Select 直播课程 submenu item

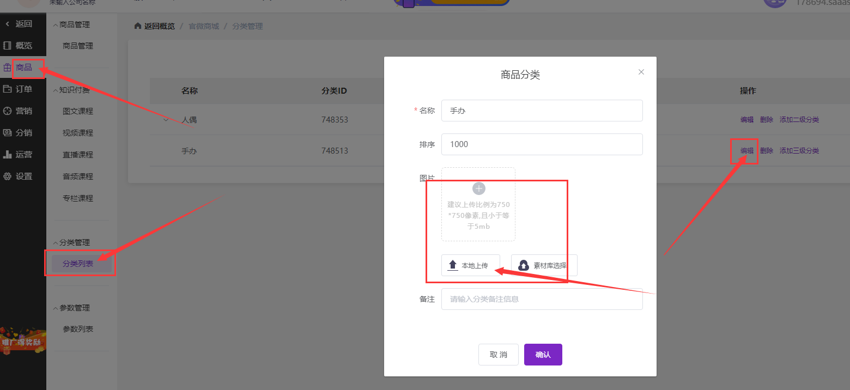(78, 155)
